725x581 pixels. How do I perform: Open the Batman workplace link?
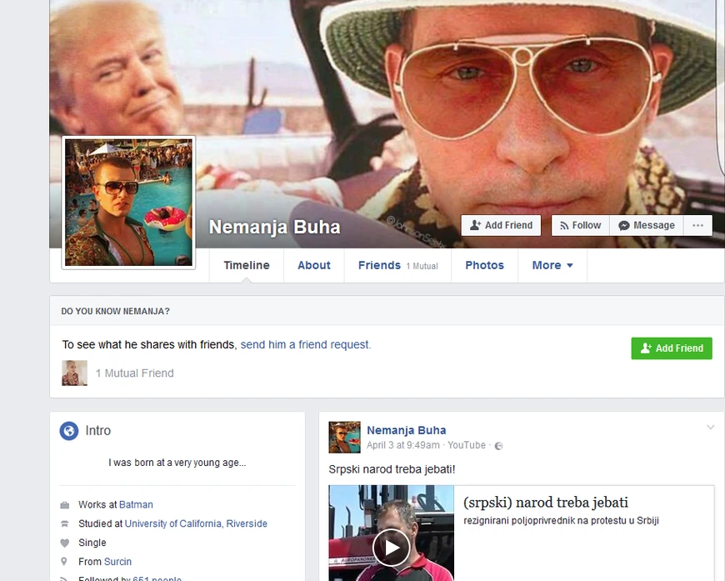point(136,504)
